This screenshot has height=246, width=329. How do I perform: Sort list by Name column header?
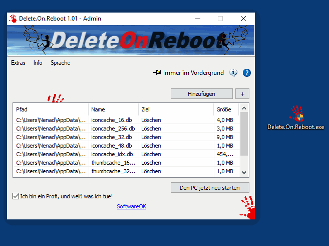click(x=114, y=109)
